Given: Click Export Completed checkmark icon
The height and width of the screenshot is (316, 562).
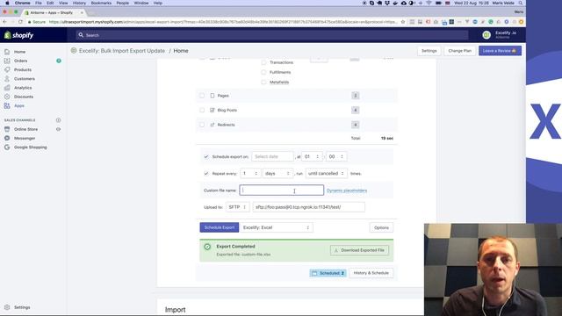Looking at the screenshot, I should [x=207, y=247].
